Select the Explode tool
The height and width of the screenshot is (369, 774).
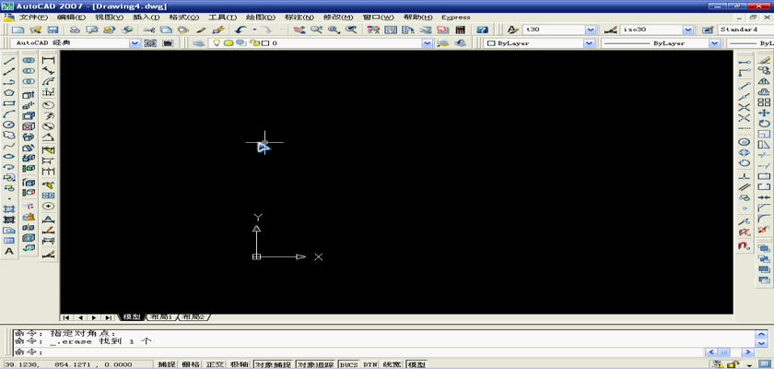(x=764, y=229)
